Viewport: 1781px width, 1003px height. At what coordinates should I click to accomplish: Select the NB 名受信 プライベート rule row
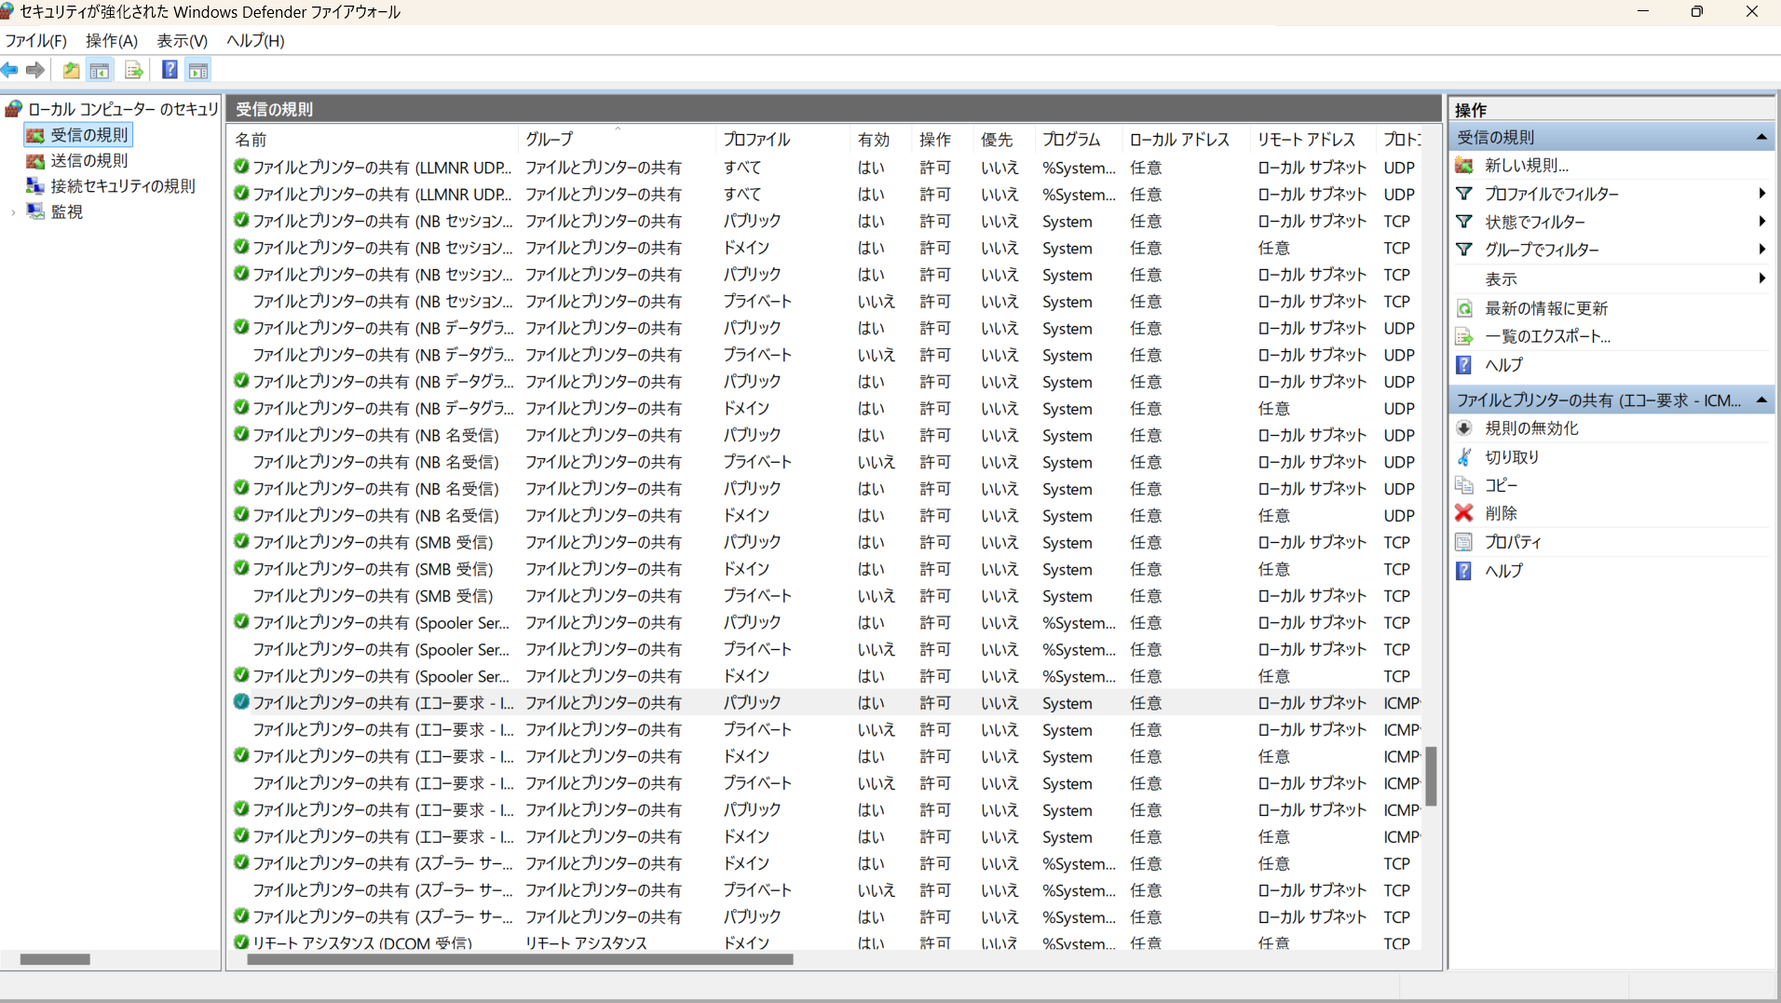coord(825,462)
